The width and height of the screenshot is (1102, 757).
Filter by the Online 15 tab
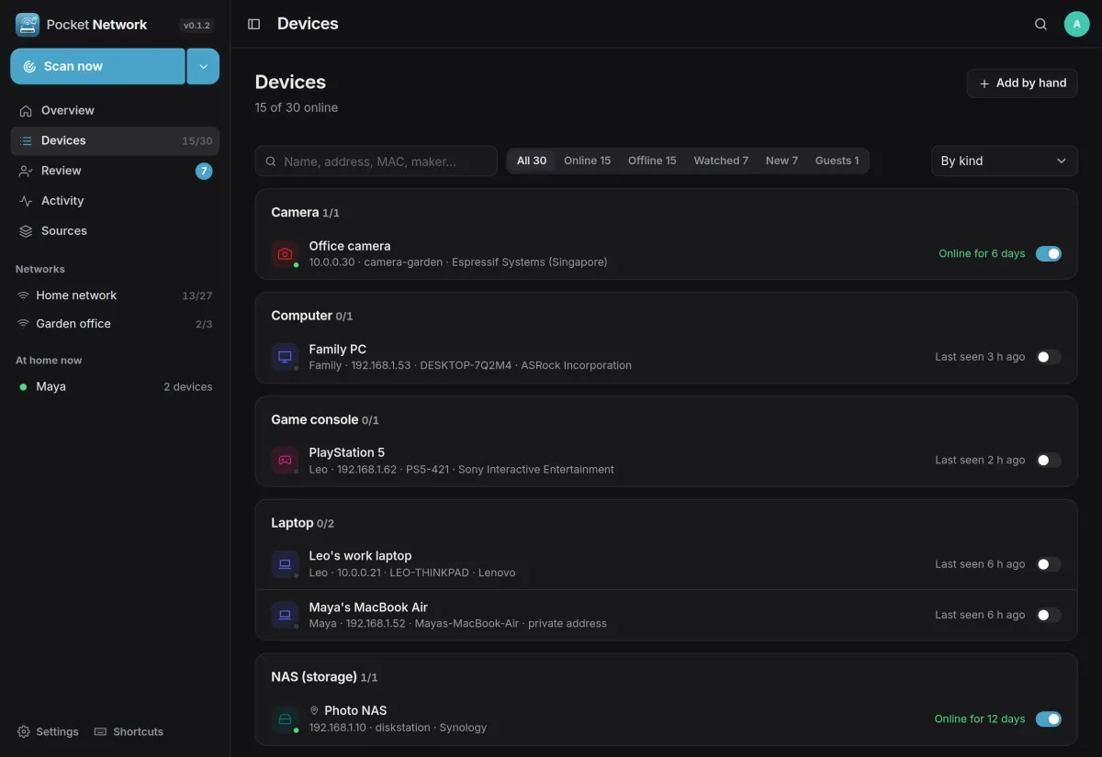pos(587,161)
